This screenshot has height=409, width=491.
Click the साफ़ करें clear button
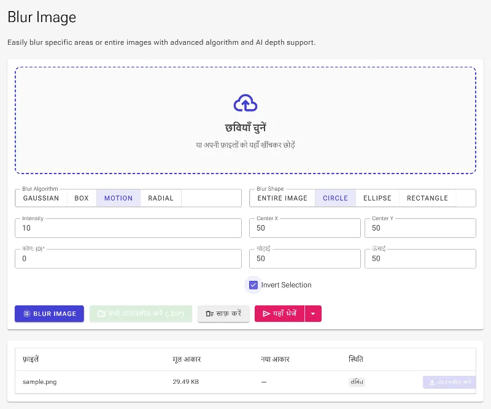[x=223, y=313]
